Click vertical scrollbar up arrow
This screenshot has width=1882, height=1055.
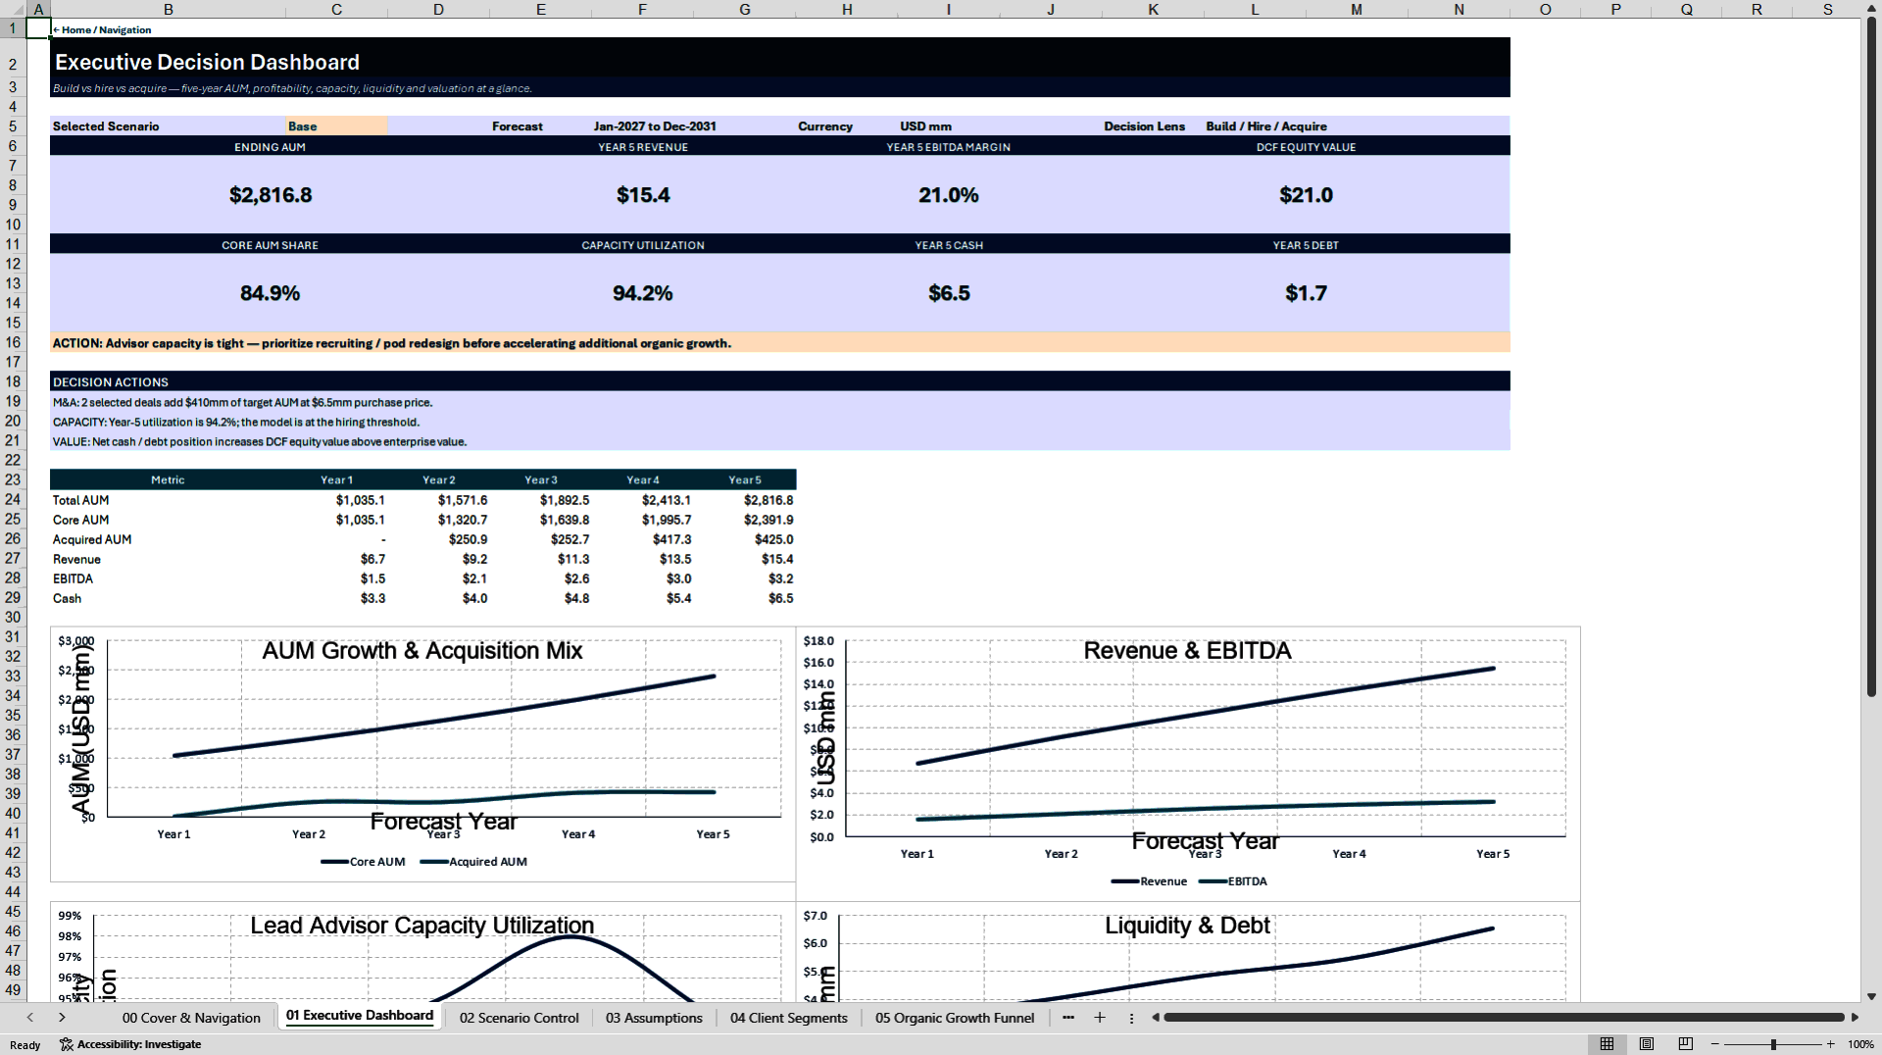1871,9
